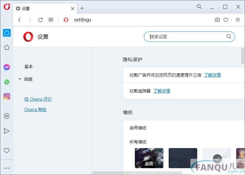
Task: Open WhatsApp in the sidebar
Action: pyautogui.click(x=7, y=82)
